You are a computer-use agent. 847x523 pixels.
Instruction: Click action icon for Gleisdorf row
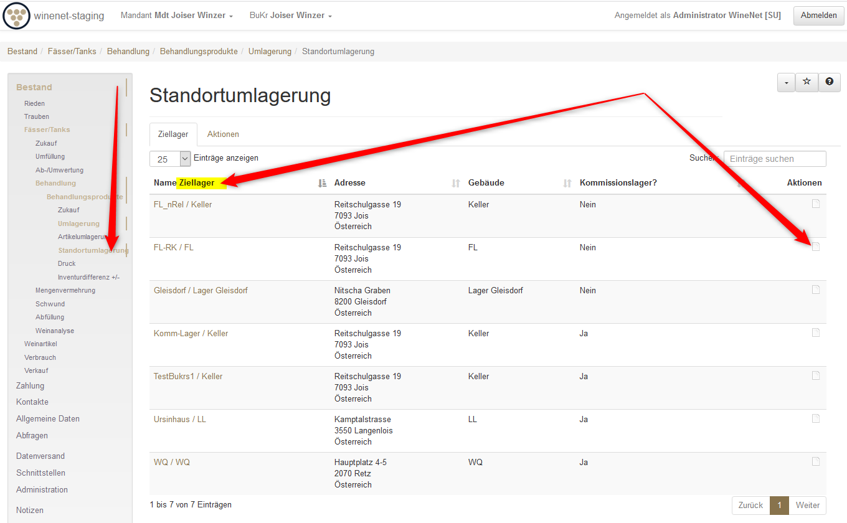816,290
